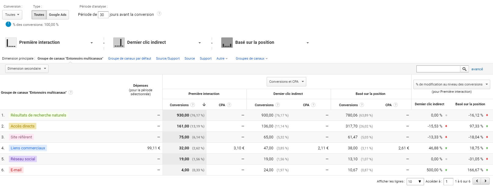Click the Liens commerciaux channel link
This screenshot has width=493, height=195.
(28, 148)
